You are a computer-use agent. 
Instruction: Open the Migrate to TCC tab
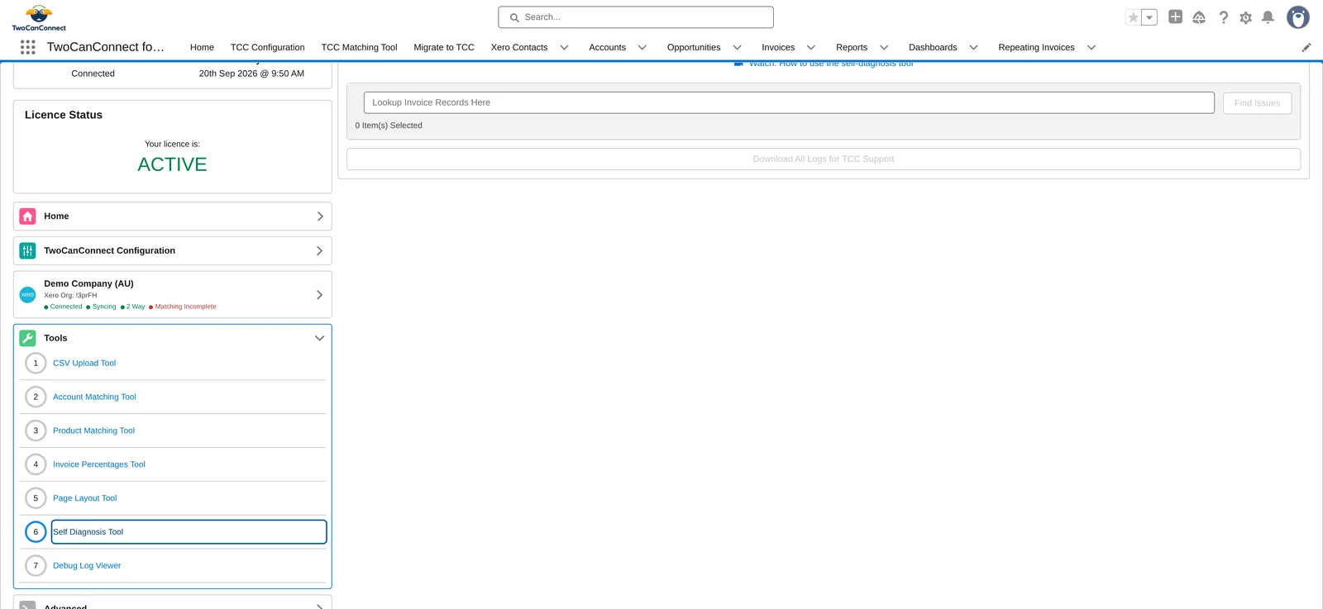point(444,48)
